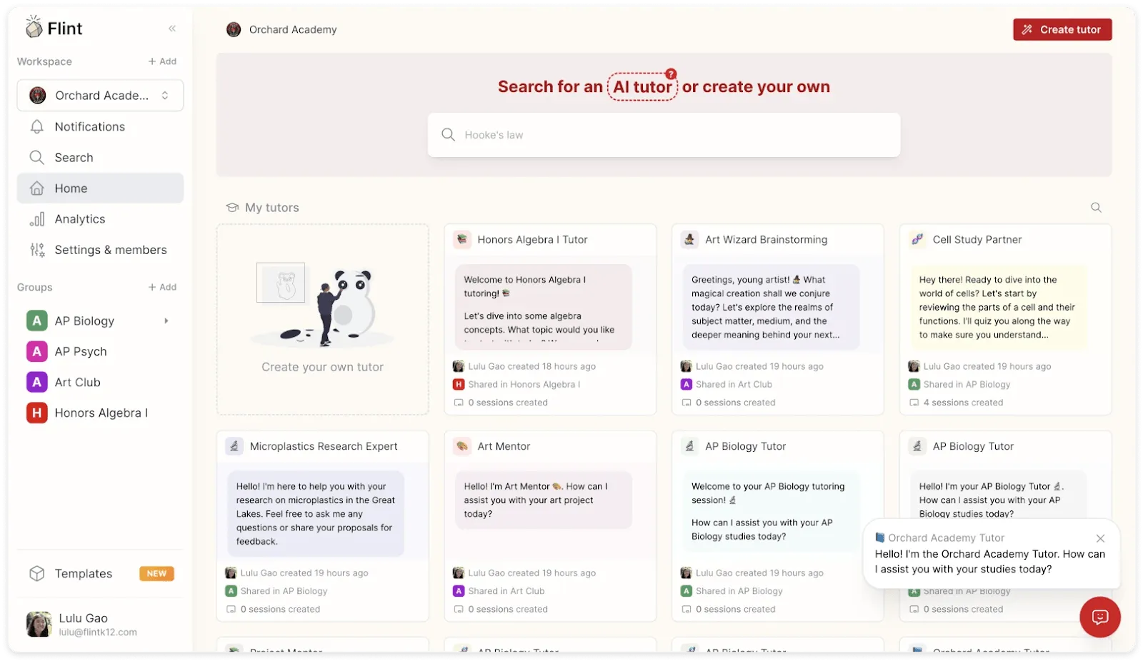The height and width of the screenshot is (661, 1143).
Task: Open the Honors Algebra I Tutor card
Action: pos(550,319)
